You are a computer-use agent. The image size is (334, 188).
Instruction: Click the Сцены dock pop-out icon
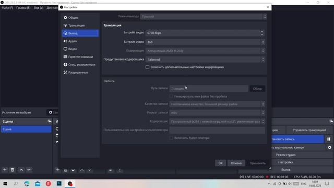coord(50,122)
